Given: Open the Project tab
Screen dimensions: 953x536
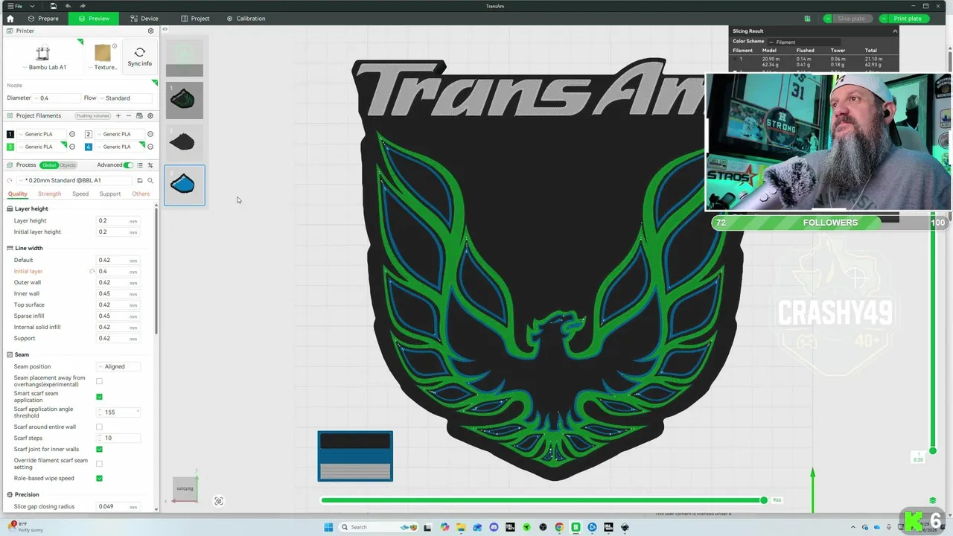Looking at the screenshot, I should point(194,19).
